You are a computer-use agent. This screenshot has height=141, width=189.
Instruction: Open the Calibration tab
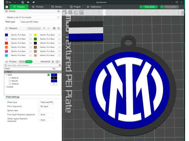coord(94,7)
